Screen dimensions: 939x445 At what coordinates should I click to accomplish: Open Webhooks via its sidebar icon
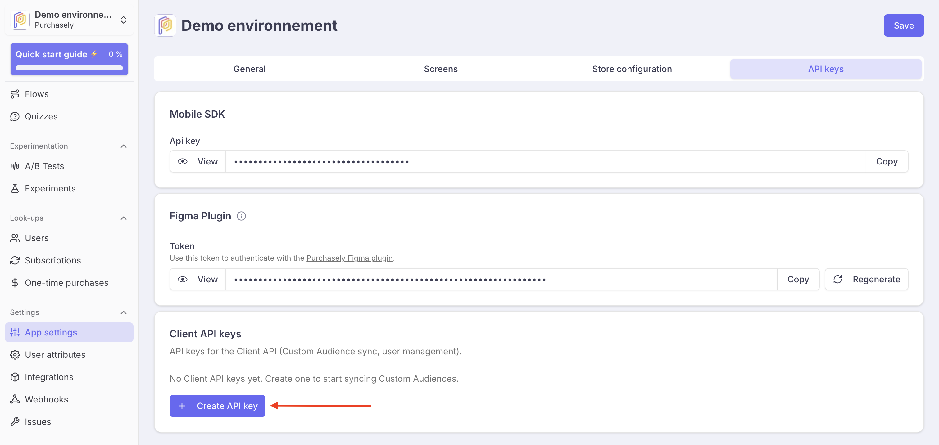click(x=15, y=399)
